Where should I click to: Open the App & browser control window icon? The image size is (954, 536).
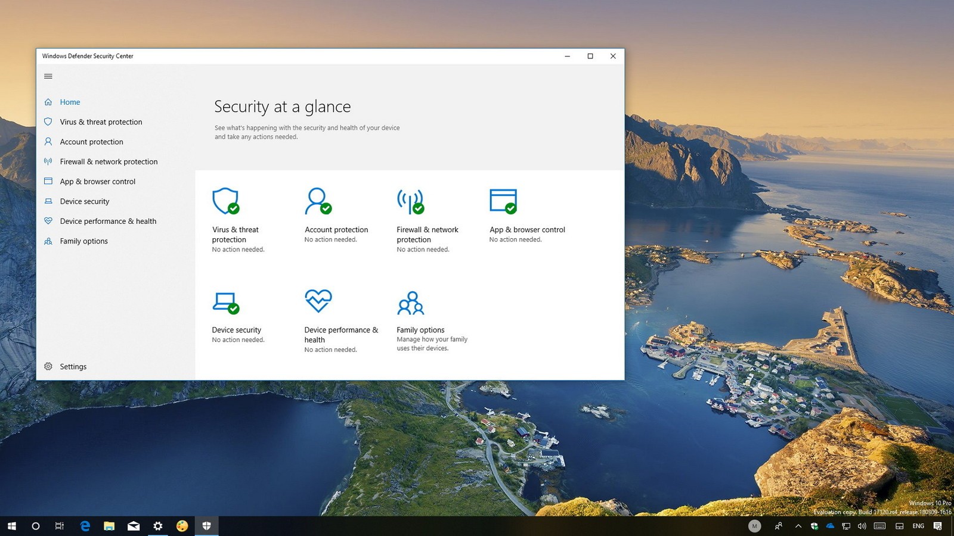coord(503,201)
